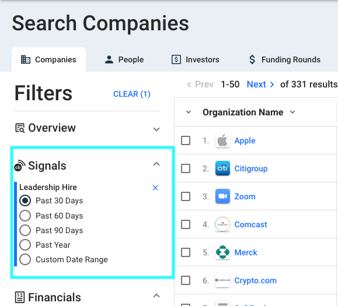Expand the Overview filter section
The height and width of the screenshot is (306, 338).
156,129
